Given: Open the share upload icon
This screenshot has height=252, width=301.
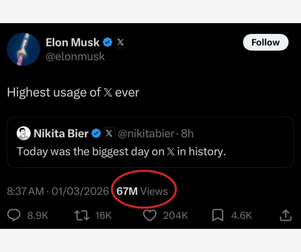Looking at the screenshot, I should point(285,215).
